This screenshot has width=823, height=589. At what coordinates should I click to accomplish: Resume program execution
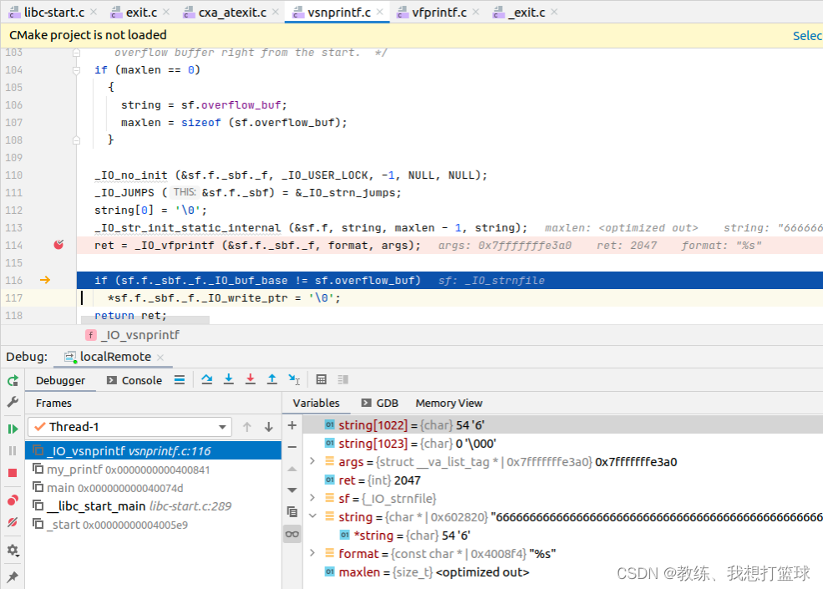13,429
